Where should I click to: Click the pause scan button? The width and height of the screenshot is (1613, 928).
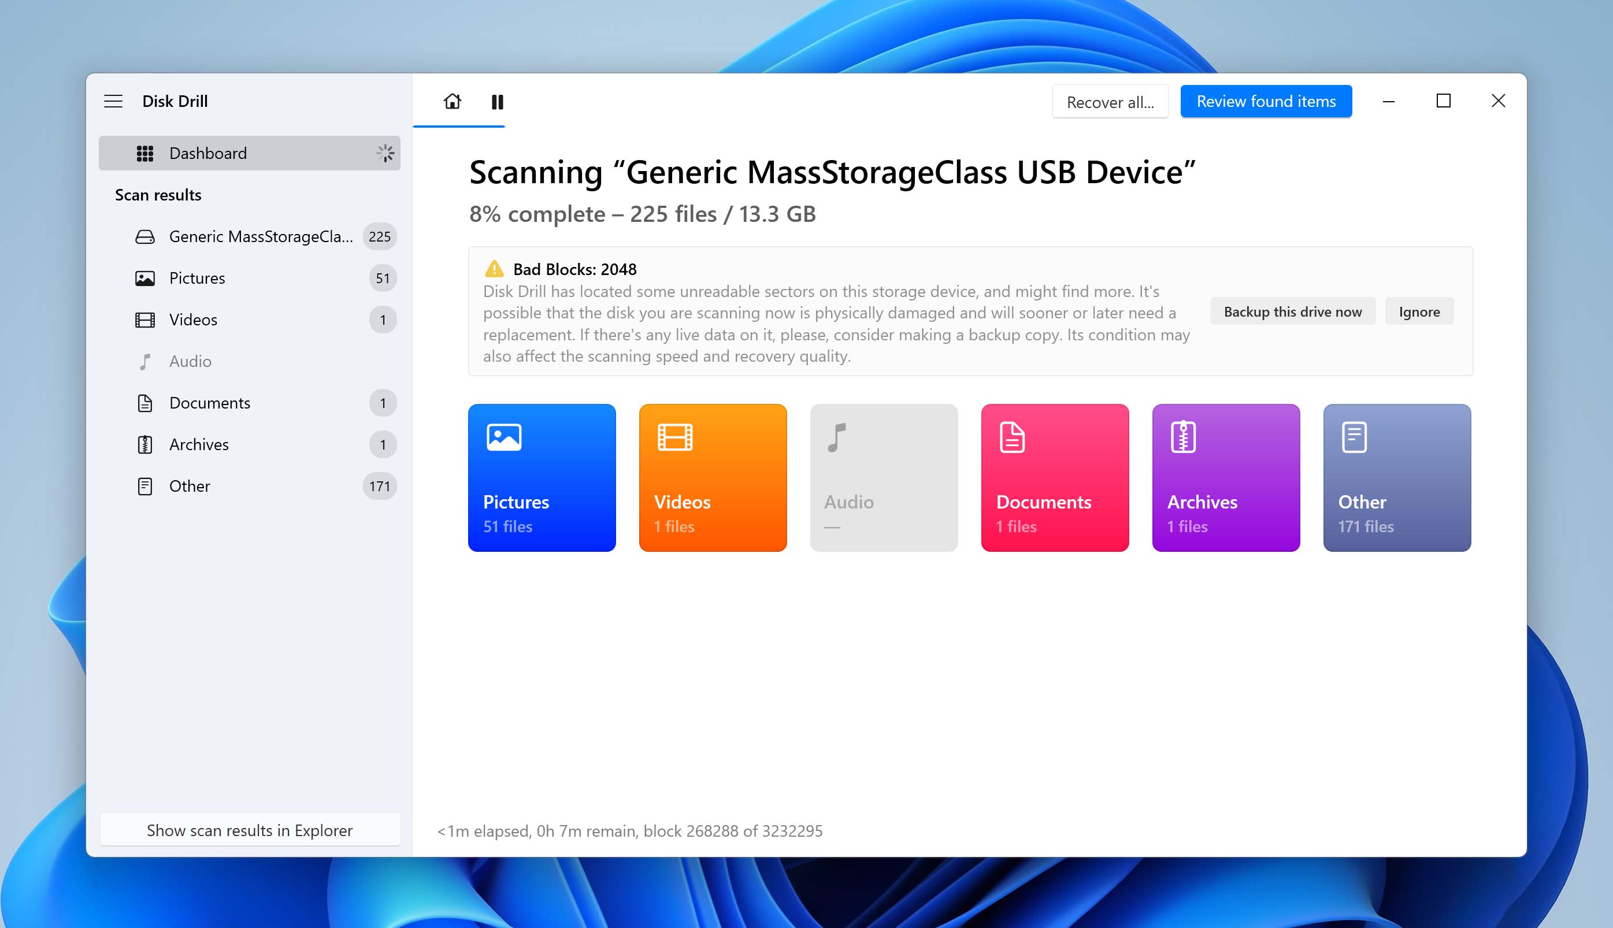point(499,102)
